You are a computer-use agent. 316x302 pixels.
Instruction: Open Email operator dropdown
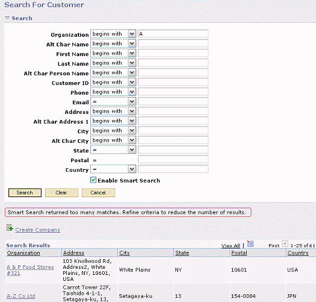pos(113,101)
